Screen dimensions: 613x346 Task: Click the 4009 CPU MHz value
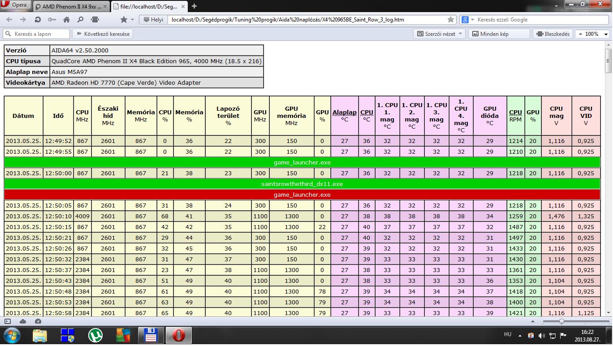coord(82,216)
